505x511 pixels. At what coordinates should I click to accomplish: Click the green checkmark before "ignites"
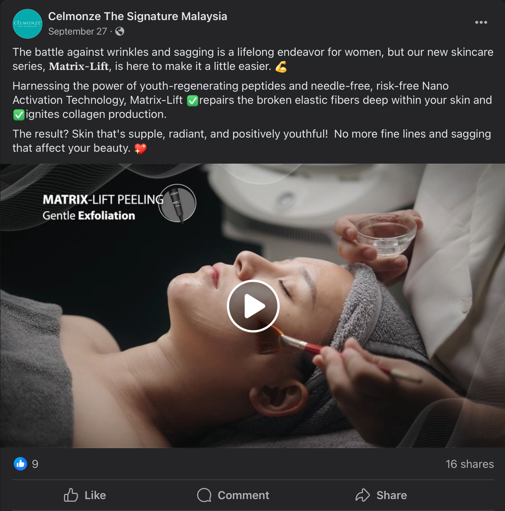click(x=19, y=115)
